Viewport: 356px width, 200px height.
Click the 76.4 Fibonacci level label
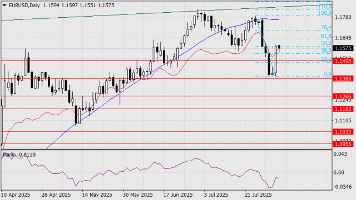[x=326, y=28]
